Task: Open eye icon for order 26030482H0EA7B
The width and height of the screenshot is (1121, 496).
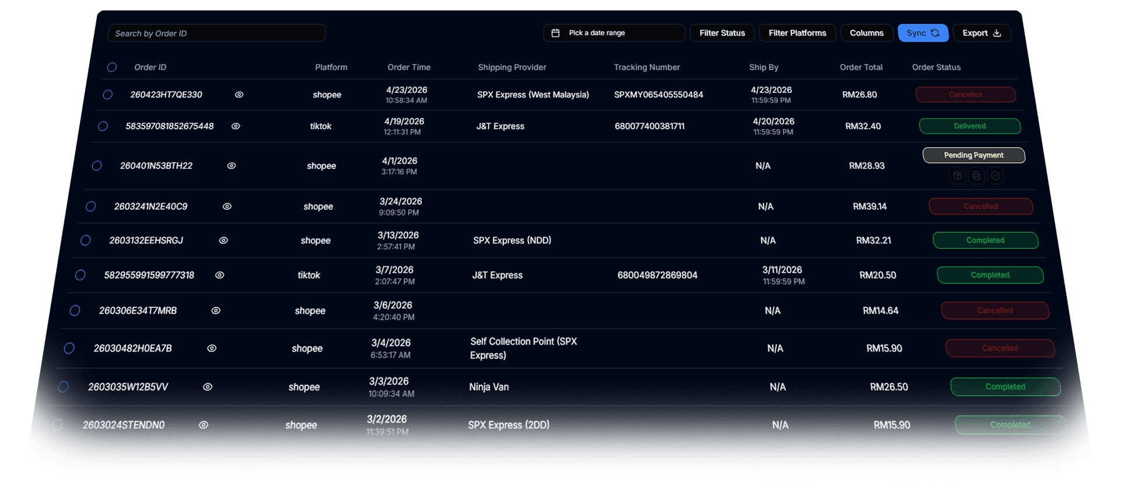Action: (212, 348)
